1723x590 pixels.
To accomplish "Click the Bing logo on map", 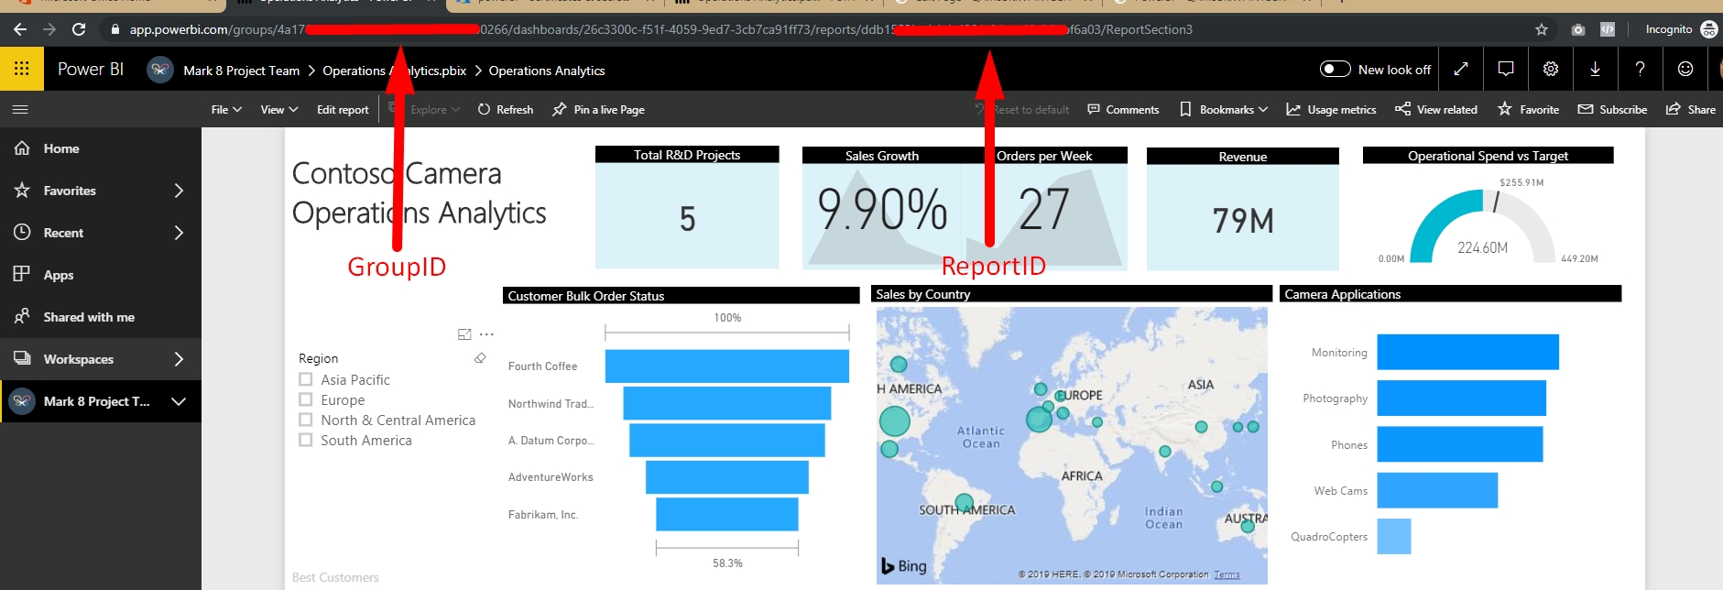I will point(904,566).
